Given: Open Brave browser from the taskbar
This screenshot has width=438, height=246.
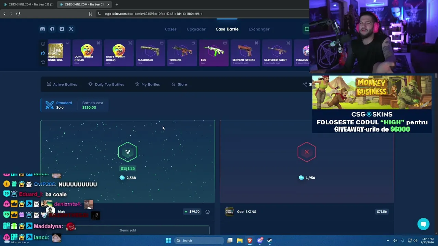Looking at the screenshot, I should (x=250, y=241).
